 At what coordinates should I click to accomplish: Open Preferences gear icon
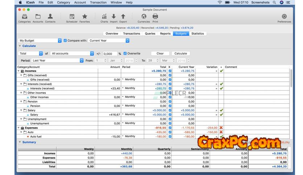tap(284, 17)
